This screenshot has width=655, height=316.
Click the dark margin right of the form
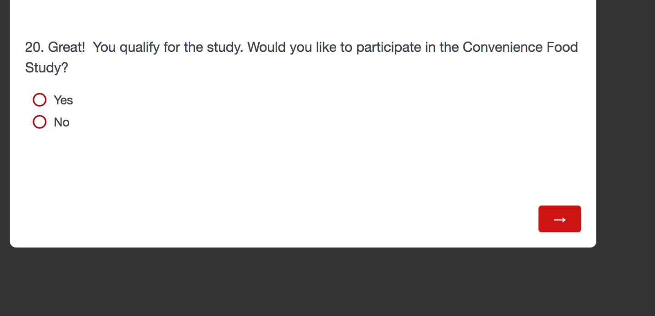pos(626,138)
